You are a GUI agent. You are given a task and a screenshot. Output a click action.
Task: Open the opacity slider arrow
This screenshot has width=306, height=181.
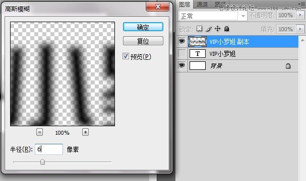click(300, 15)
